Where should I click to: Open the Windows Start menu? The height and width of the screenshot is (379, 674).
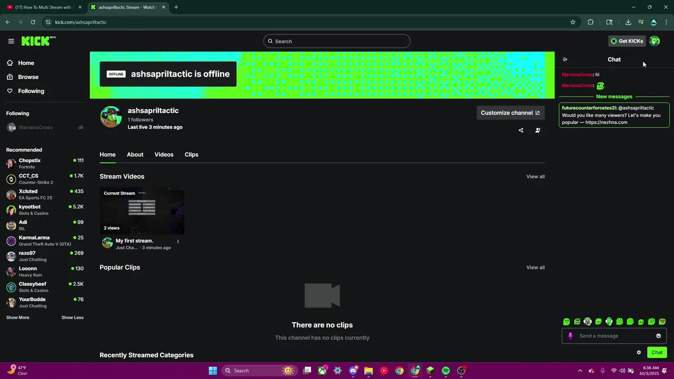[213, 371]
